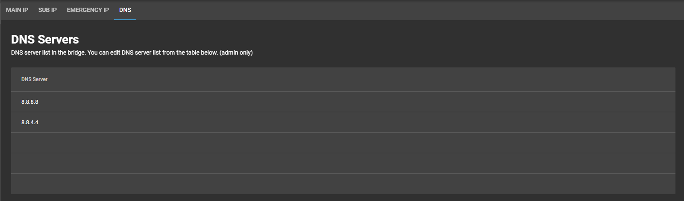Open the SUB IP tab
The width and height of the screenshot is (684, 201).
pos(47,10)
